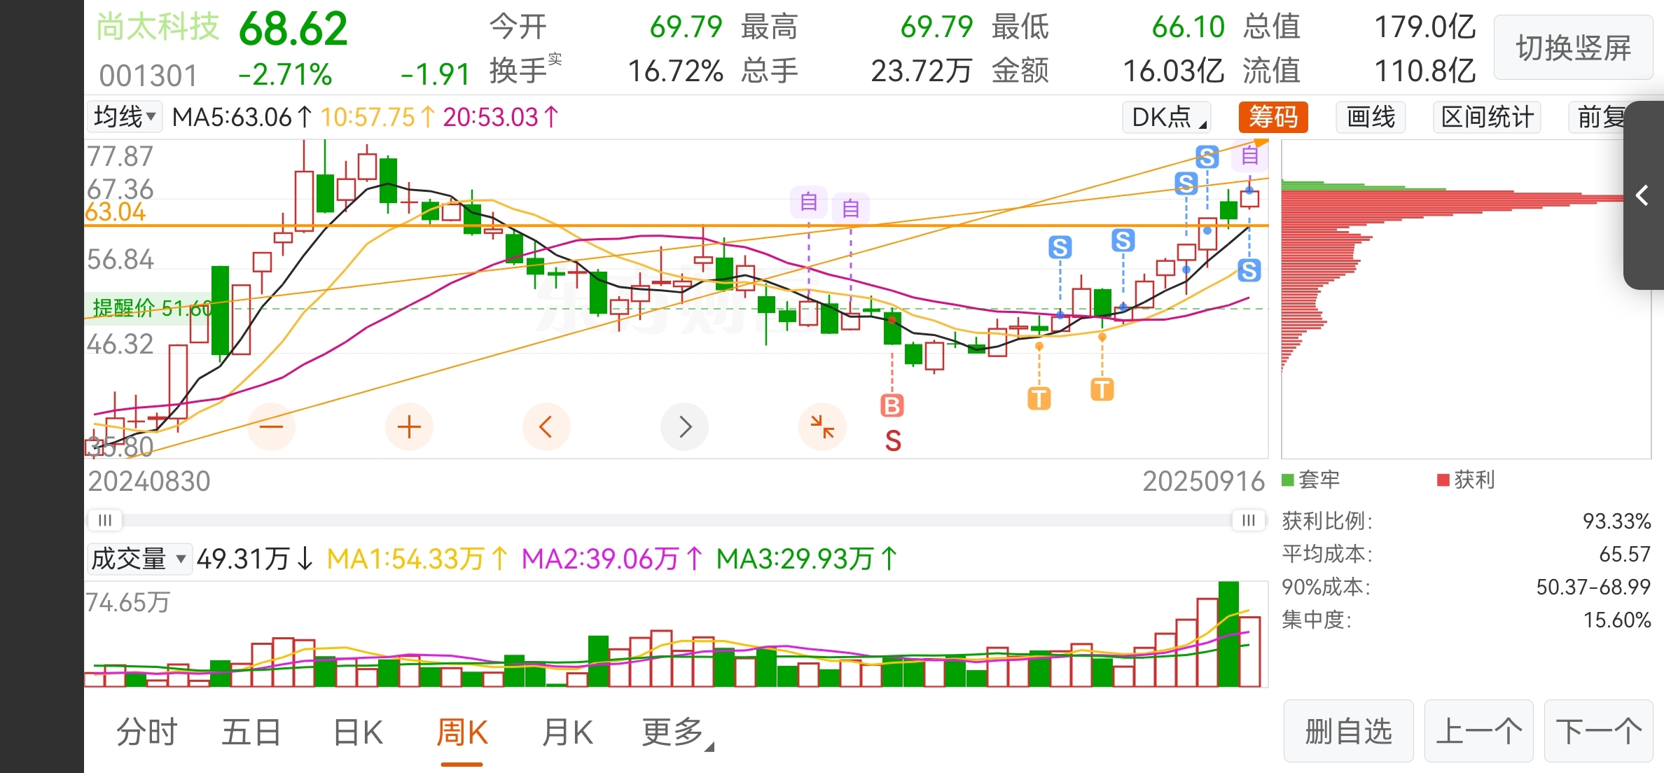This screenshot has height=773, width=1664.
Task: Open 区间统计 range statistics
Action: click(1487, 117)
